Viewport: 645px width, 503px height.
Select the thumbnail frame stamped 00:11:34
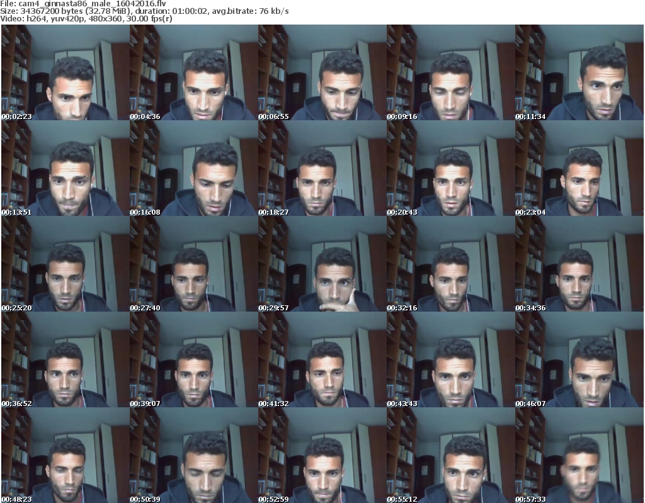tap(579, 72)
